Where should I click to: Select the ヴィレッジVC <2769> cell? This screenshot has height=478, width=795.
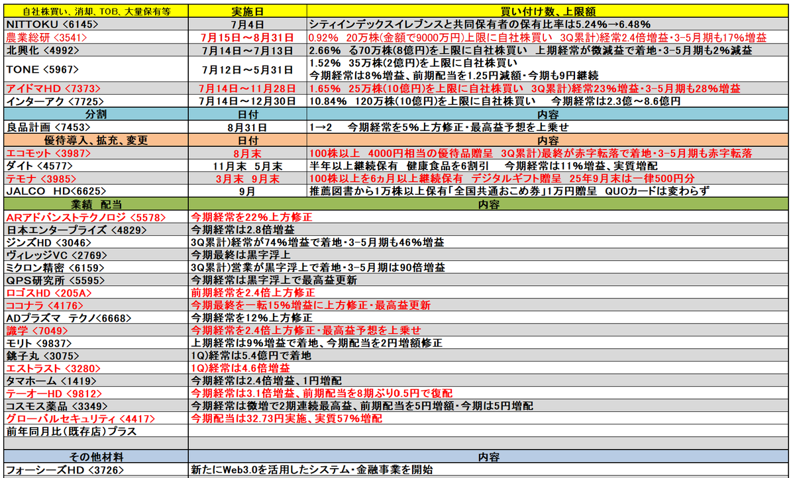click(x=95, y=255)
